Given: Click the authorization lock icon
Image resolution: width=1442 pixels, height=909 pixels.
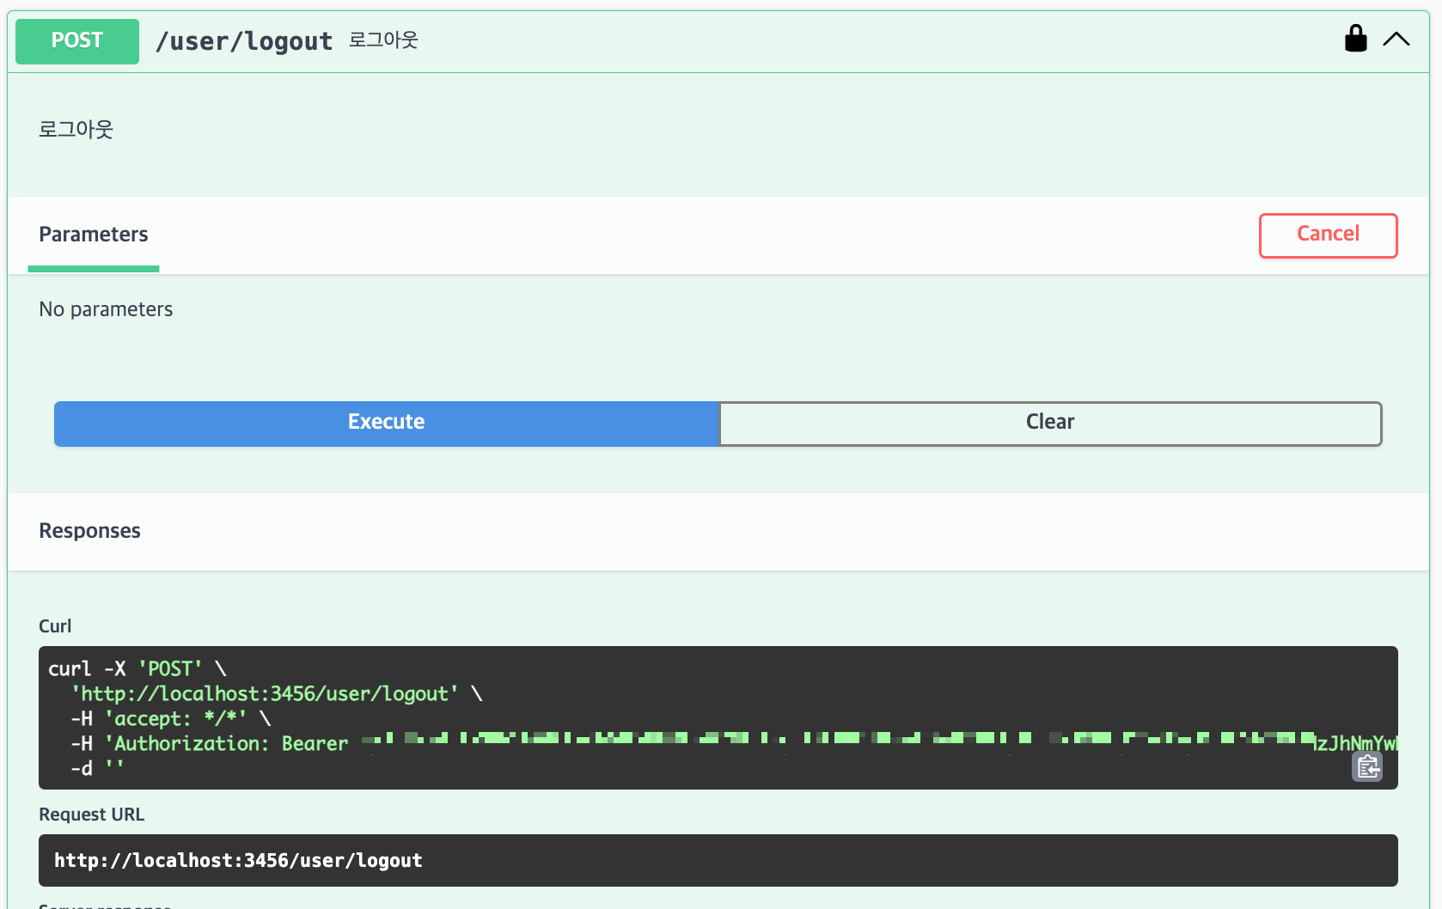Looking at the screenshot, I should pos(1355,39).
